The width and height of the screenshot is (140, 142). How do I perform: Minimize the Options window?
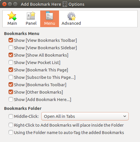click(10, 4)
